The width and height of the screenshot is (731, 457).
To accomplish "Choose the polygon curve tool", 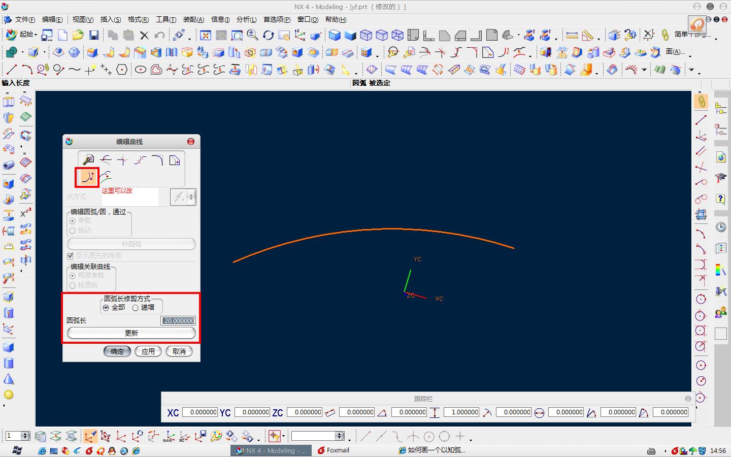I will click(122, 70).
